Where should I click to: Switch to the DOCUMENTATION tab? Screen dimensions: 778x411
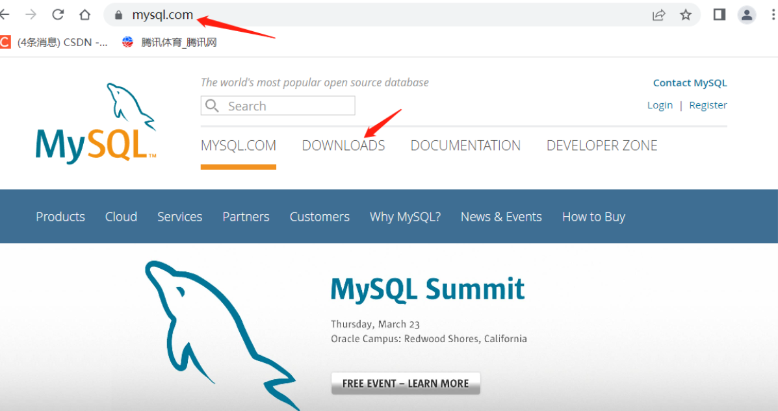tap(465, 145)
